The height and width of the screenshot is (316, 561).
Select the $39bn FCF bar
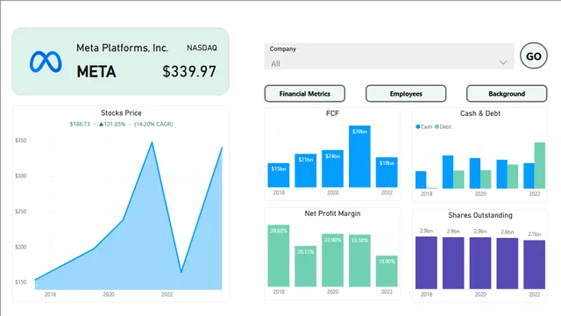359,156
